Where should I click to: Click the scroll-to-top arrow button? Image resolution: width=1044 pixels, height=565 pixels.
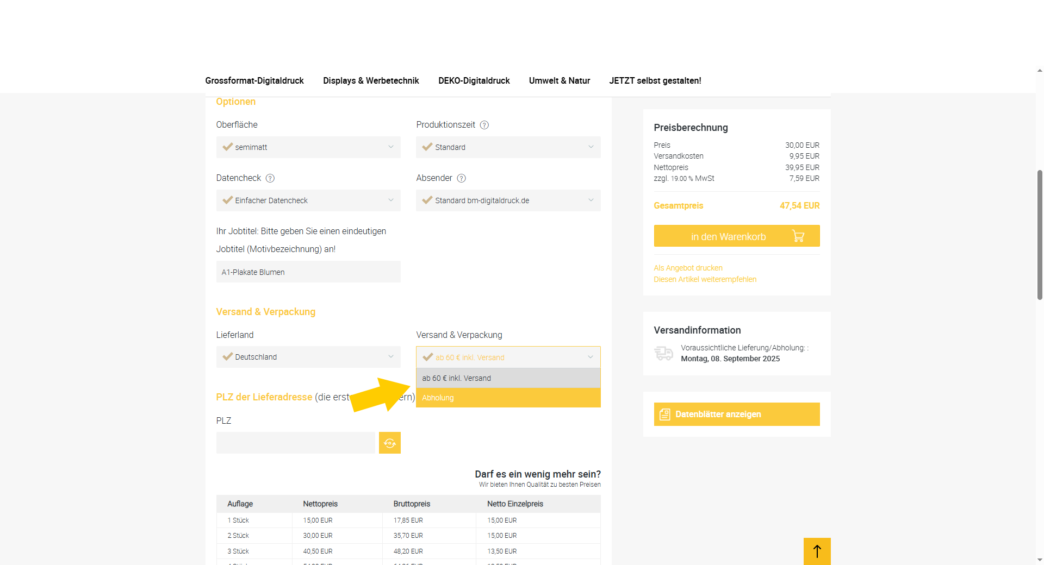tap(817, 551)
